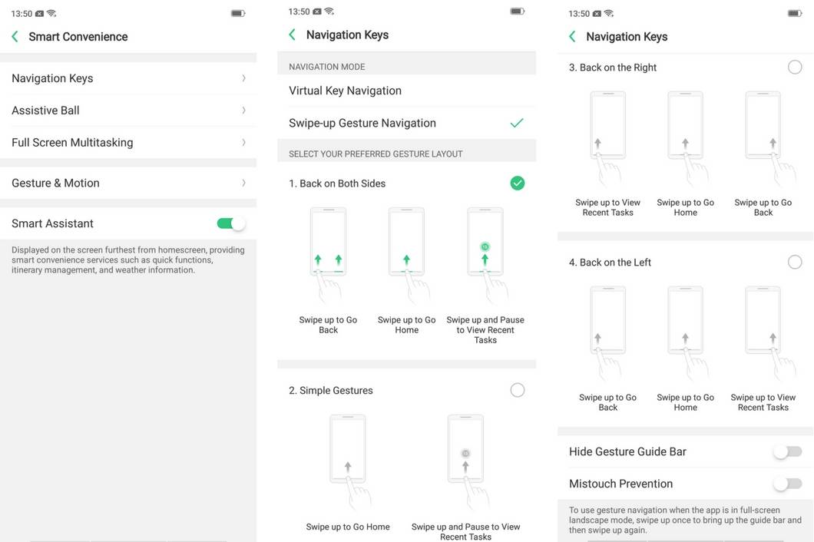Turn off Smart Assistant toggle

(231, 223)
